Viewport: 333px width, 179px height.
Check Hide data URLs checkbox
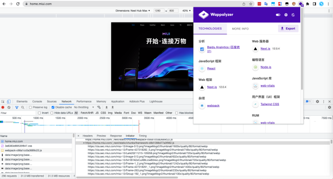tap(52, 113)
